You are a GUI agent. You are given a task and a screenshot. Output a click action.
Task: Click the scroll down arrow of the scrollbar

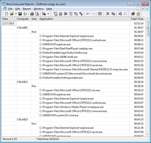coord(147,135)
